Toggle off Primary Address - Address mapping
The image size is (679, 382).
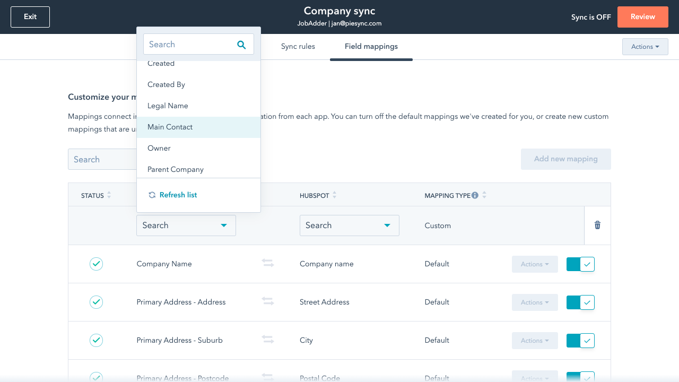coord(580,302)
